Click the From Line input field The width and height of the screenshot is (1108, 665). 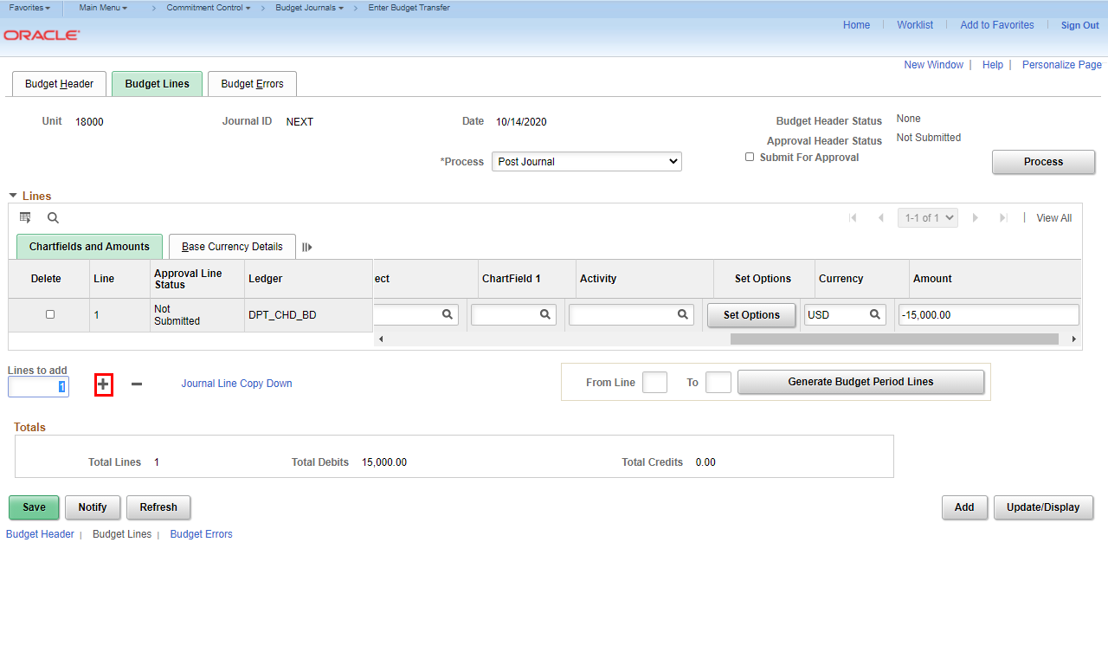[x=654, y=382]
